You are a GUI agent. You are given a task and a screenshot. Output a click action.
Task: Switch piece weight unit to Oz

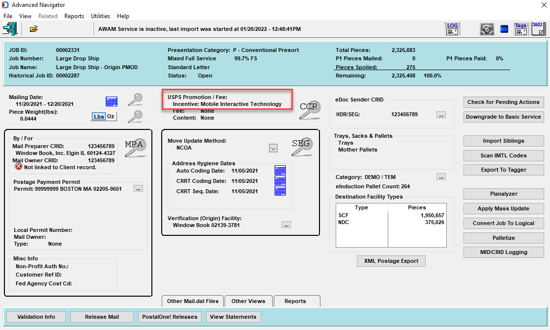click(111, 117)
